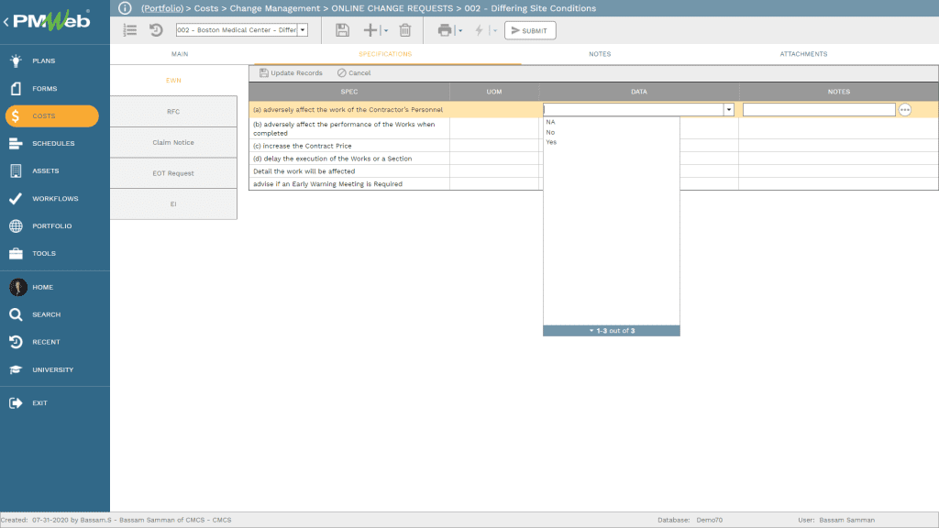This screenshot has width=939, height=528.
Task: Click the list view icon in toolbar
Action: click(x=130, y=30)
